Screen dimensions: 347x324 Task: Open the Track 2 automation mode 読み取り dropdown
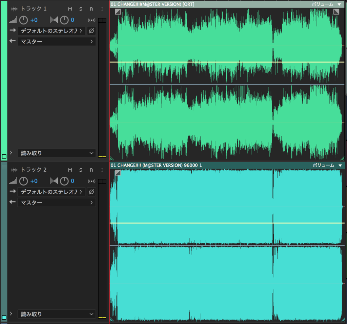(57, 314)
